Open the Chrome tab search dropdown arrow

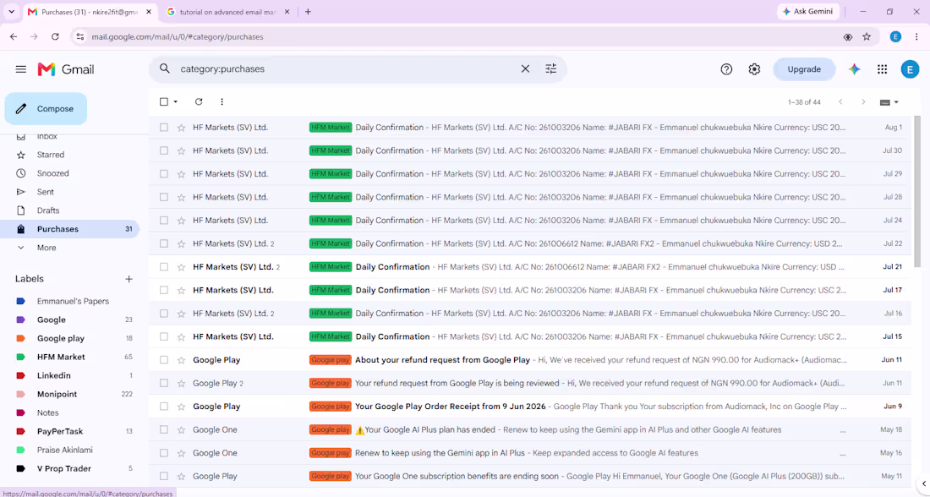tap(11, 11)
